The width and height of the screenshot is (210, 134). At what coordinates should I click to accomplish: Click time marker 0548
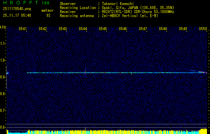(x=163, y=28)
